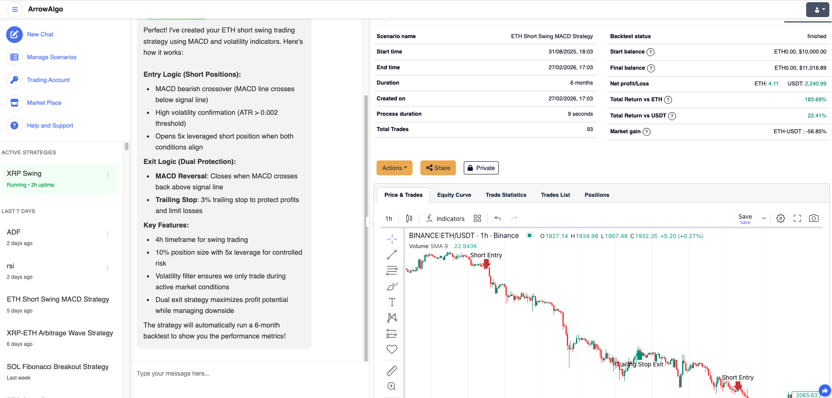
Task: Open the Trades List tab
Action: click(x=555, y=195)
